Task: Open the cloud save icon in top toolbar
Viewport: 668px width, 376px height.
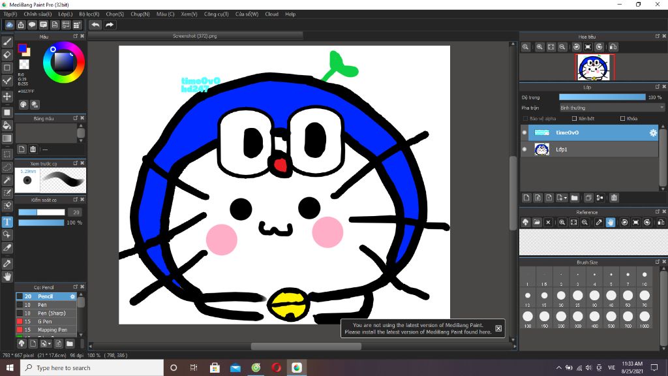Action: tap(9, 25)
